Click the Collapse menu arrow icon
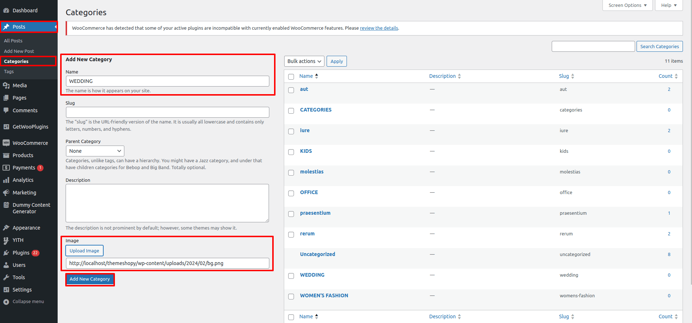This screenshot has width=692, height=323. click(x=6, y=302)
